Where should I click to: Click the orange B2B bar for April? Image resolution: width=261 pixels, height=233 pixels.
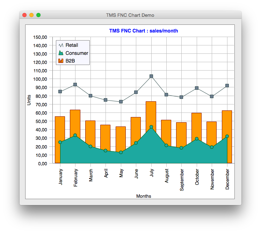(x=106, y=137)
